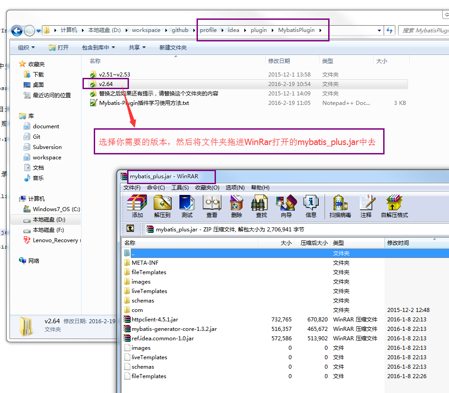The width and height of the screenshot is (449, 393).
Task: Click the refresh icon beside address bar
Action: 389,30
